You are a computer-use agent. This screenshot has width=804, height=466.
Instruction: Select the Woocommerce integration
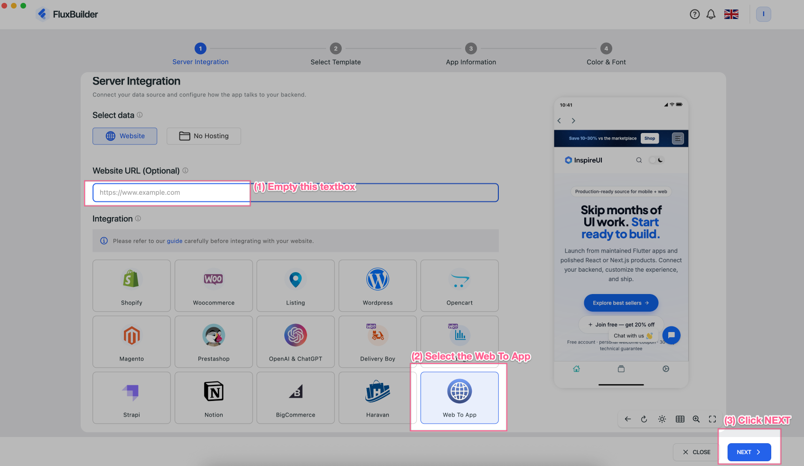214,285
